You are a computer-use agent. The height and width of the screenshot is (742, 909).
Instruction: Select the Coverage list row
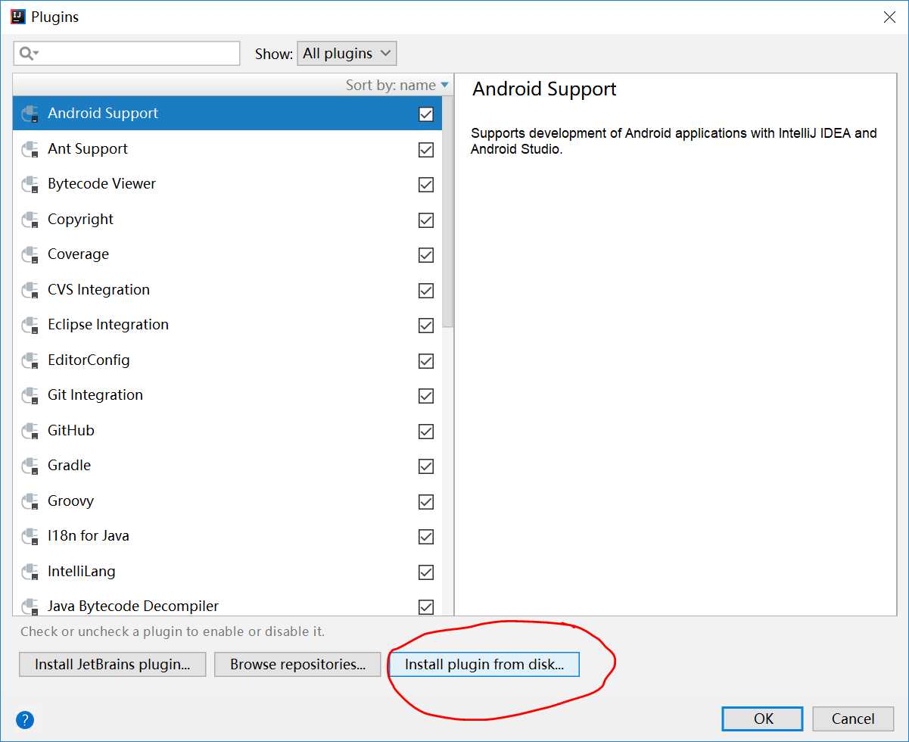227,254
